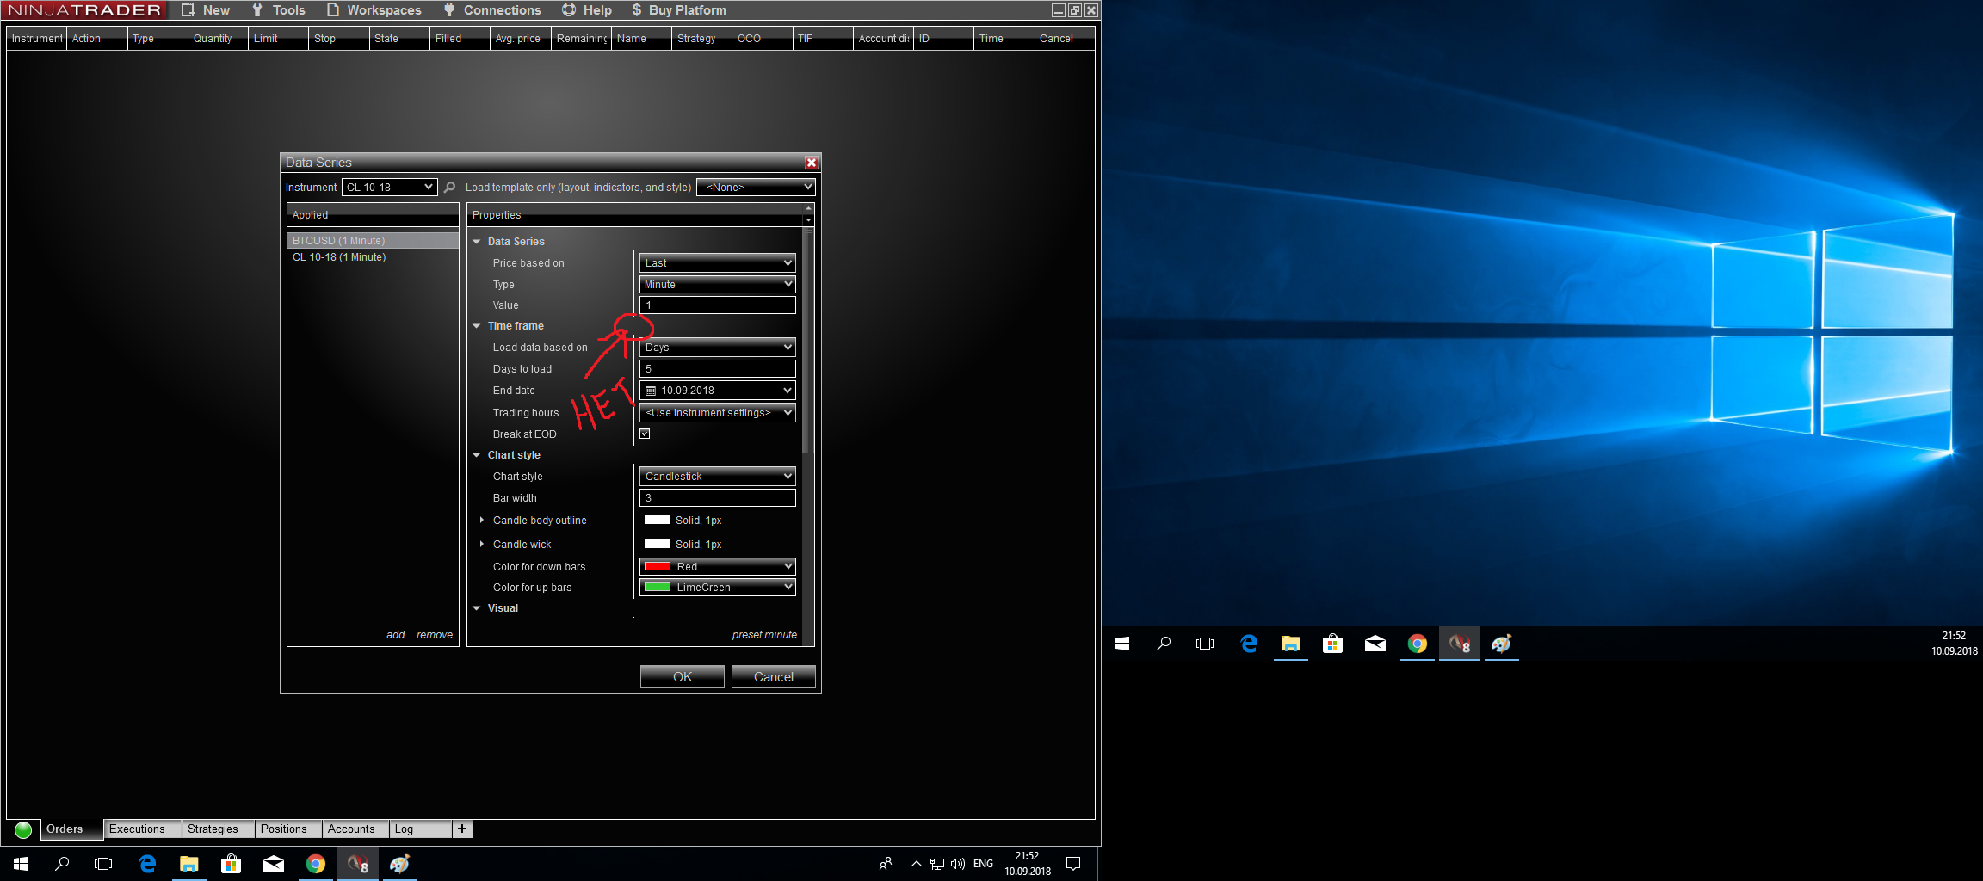The width and height of the screenshot is (1983, 881).
Task: Open the Chart style Candlestick dropdown
Action: [717, 477]
